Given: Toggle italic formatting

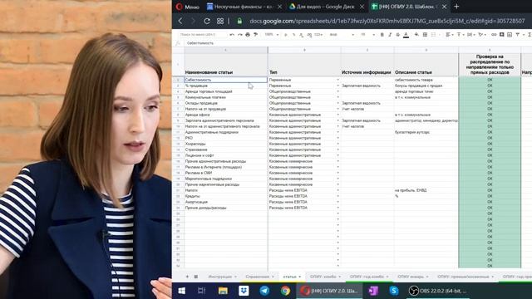Looking at the screenshot, I should click(x=390, y=35).
